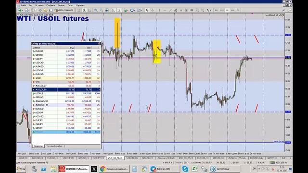Tile chart windows using grid icon
Viewport: 308px width, 173px height.
tap(107, 10)
